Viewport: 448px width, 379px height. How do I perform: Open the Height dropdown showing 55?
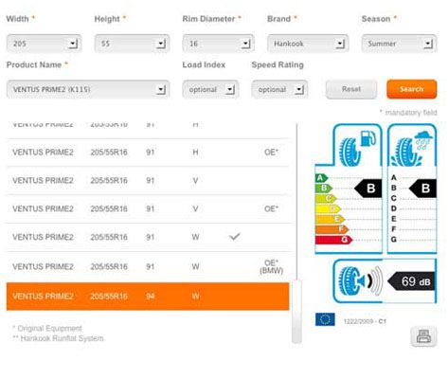point(132,44)
